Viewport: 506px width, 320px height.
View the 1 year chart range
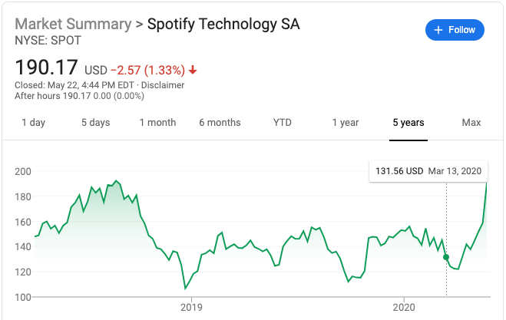point(346,123)
